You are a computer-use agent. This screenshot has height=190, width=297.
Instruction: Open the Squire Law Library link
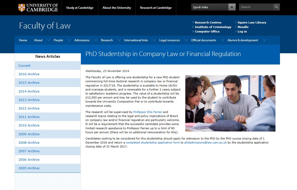pos(252,22)
